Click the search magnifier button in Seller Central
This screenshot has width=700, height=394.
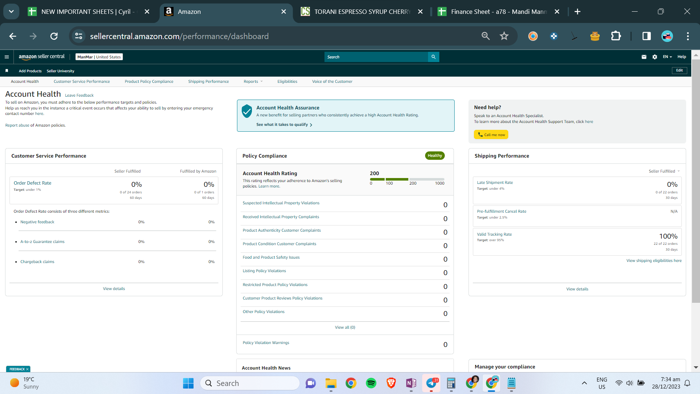(433, 57)
